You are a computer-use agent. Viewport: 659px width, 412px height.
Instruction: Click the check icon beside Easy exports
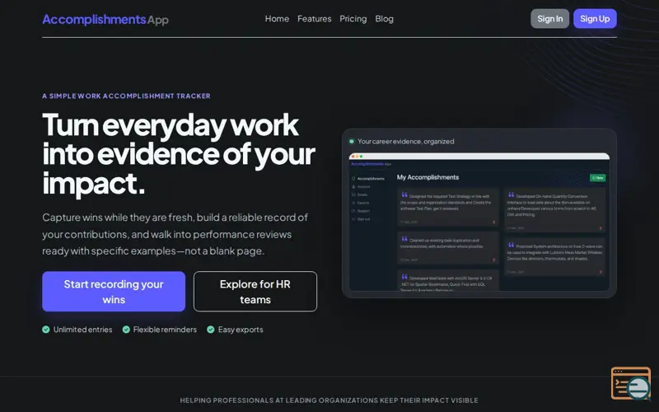[x=211, y=330]
